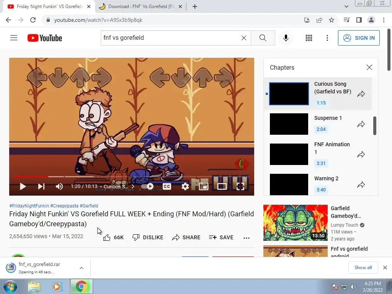Go to YouTube home via logo
Viewport: 392px width, 294px height.
pos(45,38)
